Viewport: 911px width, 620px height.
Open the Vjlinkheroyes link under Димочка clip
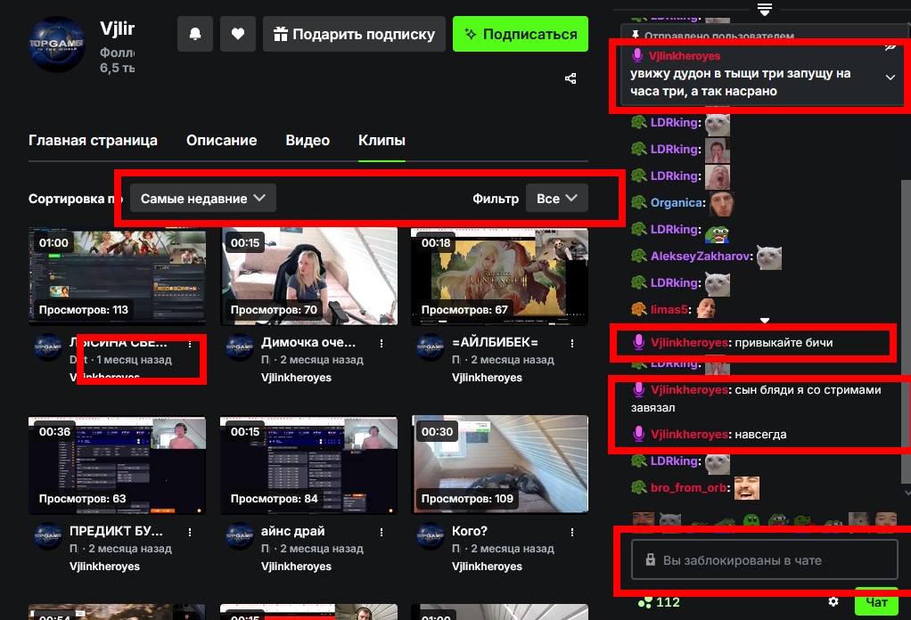tap(296, 378)
